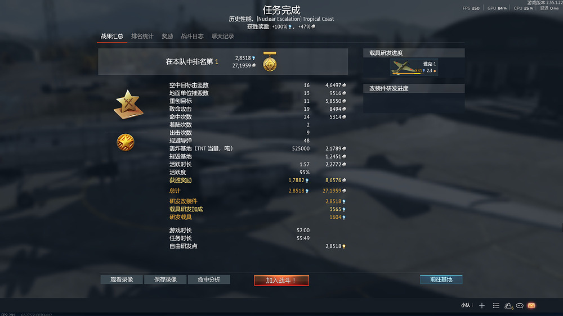This screenshot has width=563, height=316.
Task: Switch to the 聊天记录 tab
Action: pyautogui.click(x=222, y=36)
